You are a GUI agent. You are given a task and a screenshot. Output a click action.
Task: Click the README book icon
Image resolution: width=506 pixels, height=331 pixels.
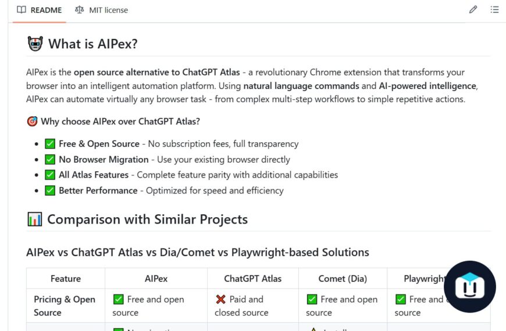(x=22, y=10)
